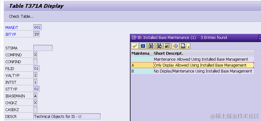Click the Short Descript. column header
261x121 pixels.
204,54
